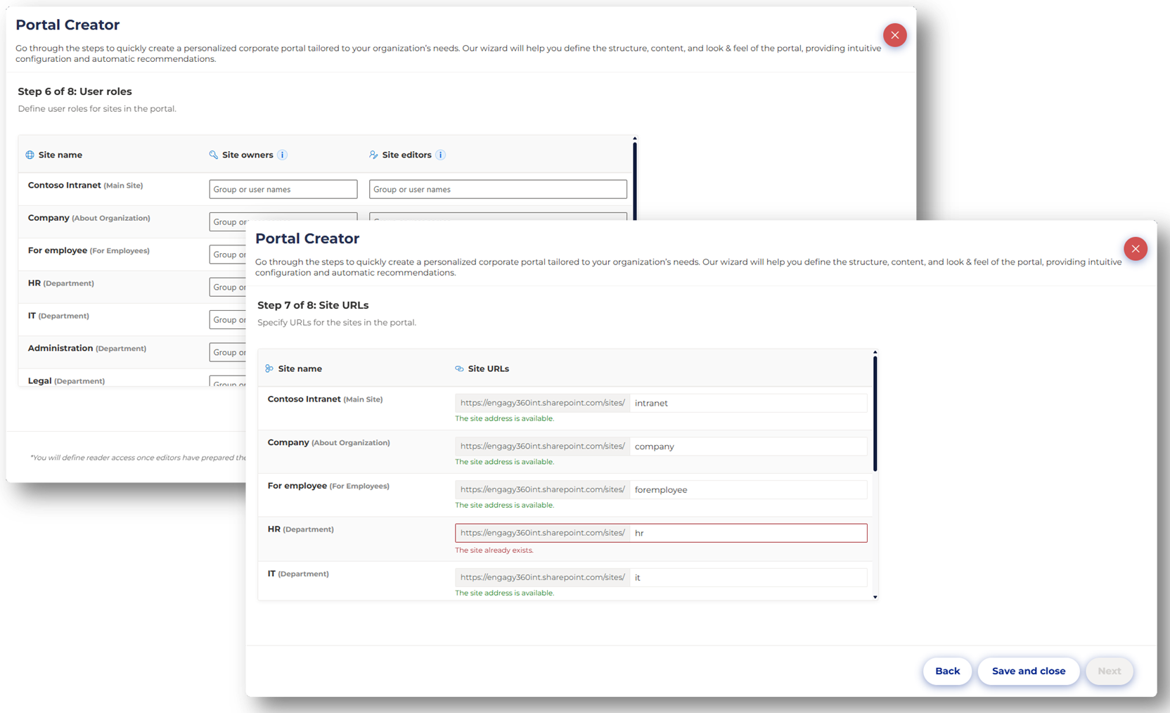The height and width of the screenshot is (713, 1170).
Task: Click the globe icon beside Site name header
Action: pyautogui.click(x=30, y=155)
